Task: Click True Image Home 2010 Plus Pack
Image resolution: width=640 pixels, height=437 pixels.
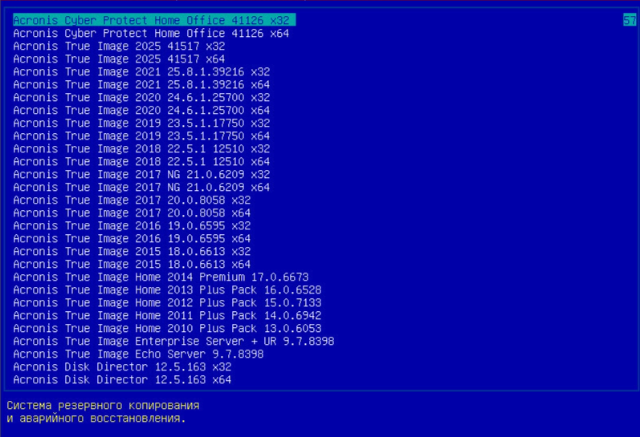Action: click(167, 329)
